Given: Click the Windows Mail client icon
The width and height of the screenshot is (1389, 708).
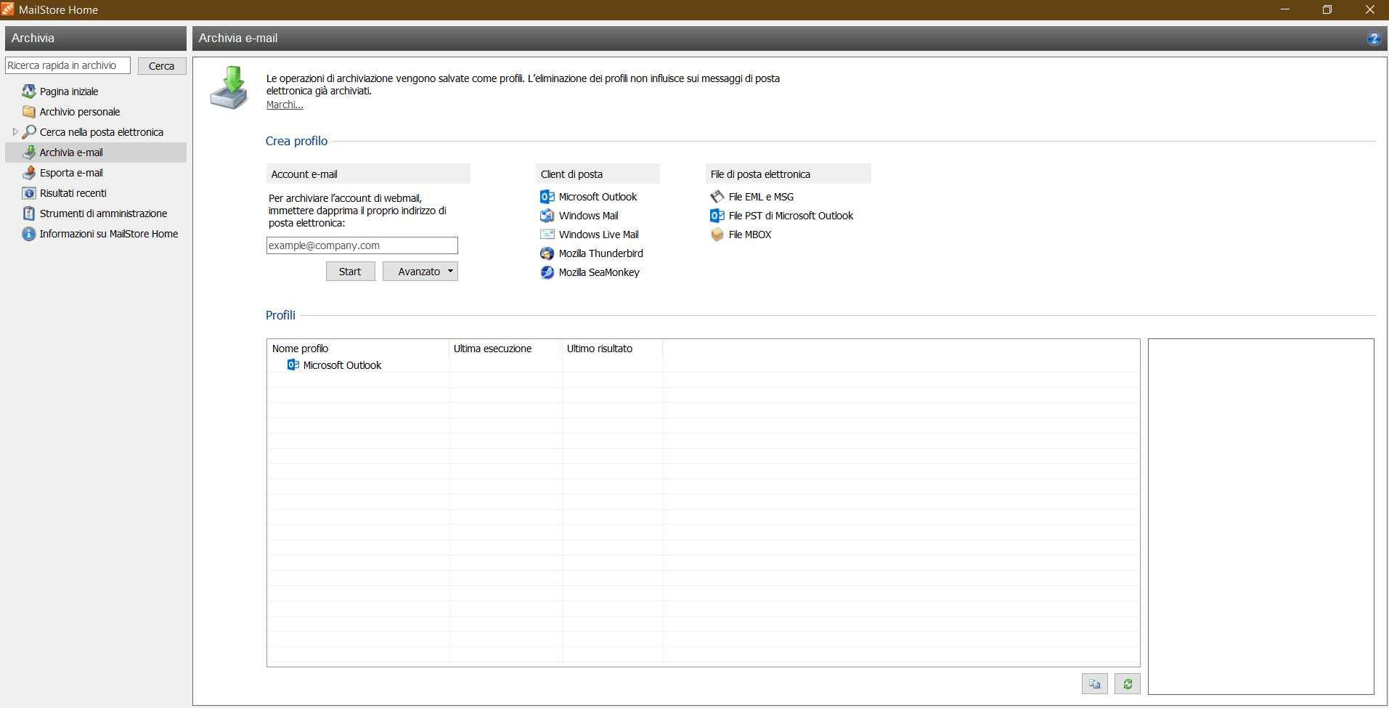Looking at the screenshot, I should click(547, 216).
